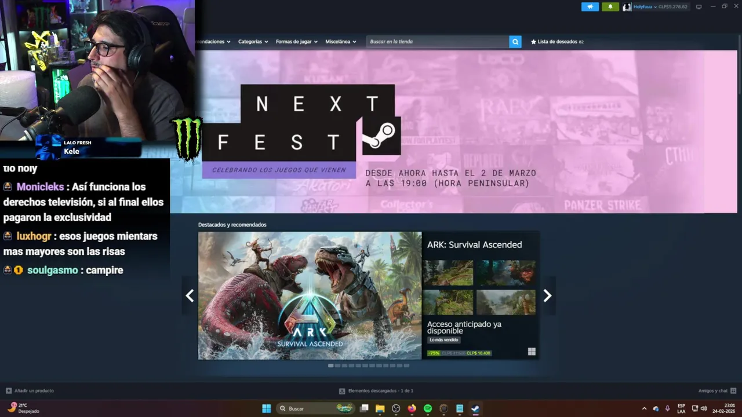Open the ESP LAA language switcher

(681, 408)
